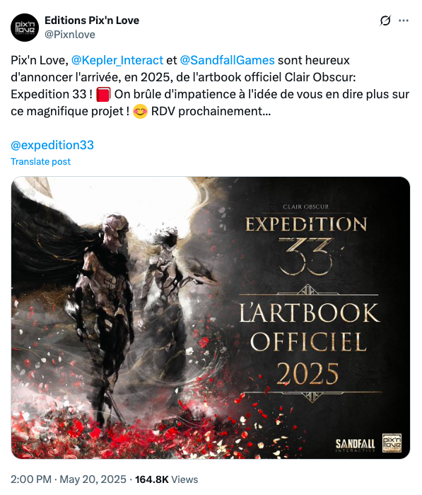Click the golden 2025 text in image

click(307, 374)
